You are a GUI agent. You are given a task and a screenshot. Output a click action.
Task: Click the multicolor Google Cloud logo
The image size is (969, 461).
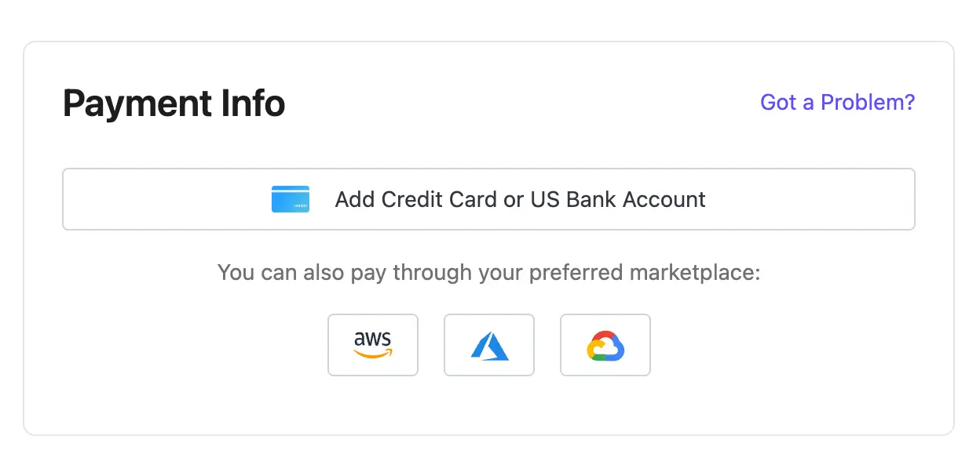(605, 346)
